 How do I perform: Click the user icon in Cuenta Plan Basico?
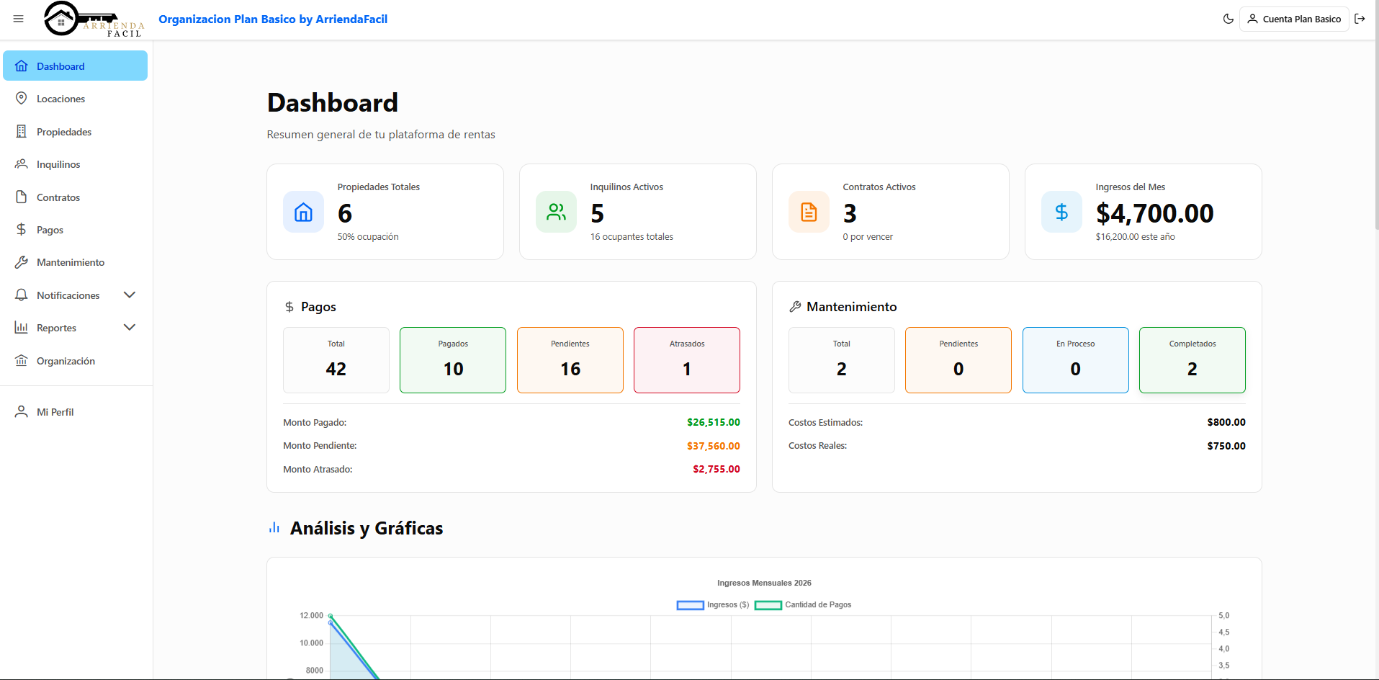tap(1253, 19)
